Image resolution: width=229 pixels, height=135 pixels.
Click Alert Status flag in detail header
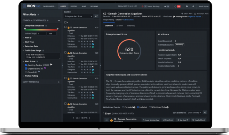174,17
